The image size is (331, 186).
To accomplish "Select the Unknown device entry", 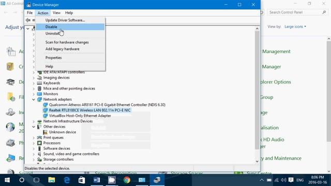I will pyautogui.click(x=63, y=132).
